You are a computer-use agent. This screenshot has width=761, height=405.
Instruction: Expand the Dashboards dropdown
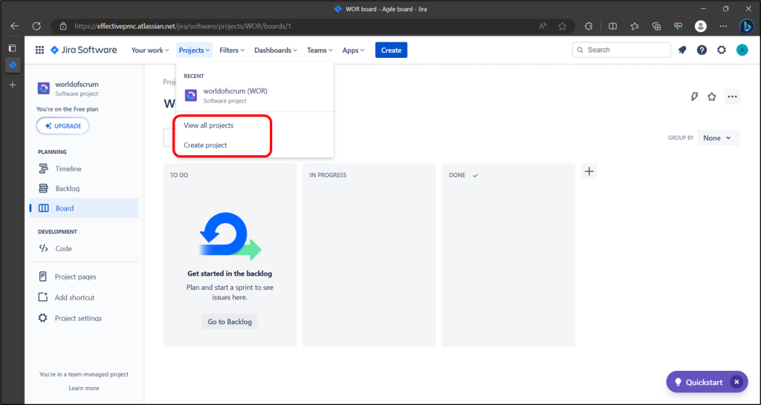[276, 50]
